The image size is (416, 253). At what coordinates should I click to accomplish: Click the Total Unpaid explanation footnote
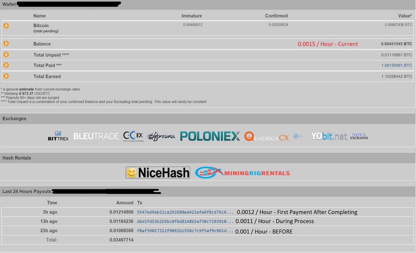coord(104,102)
